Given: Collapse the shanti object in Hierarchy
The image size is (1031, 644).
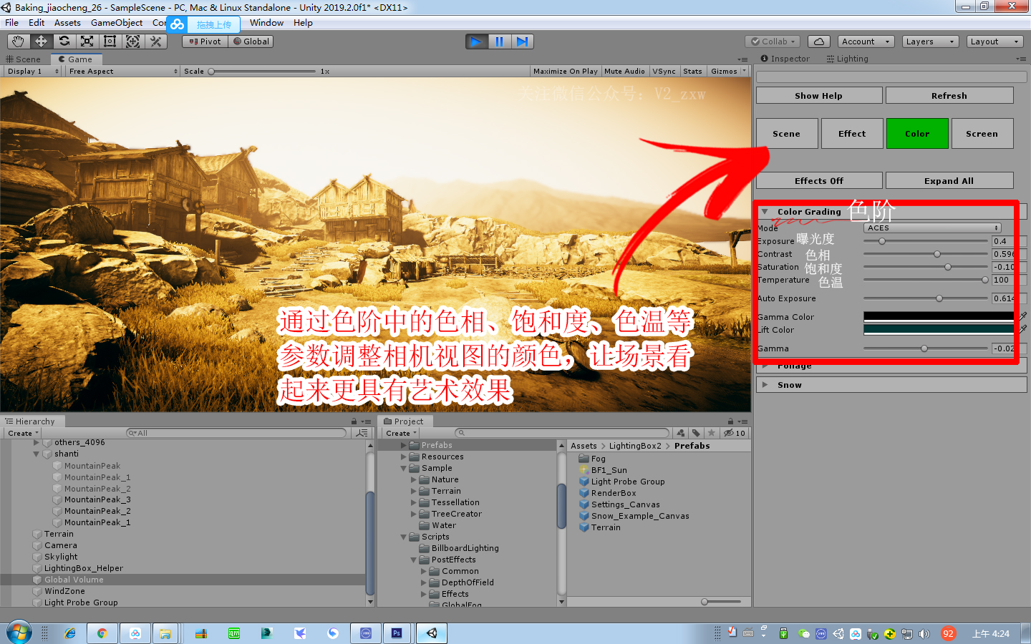Looking at the screenshot, I should (x=36, y=454).
